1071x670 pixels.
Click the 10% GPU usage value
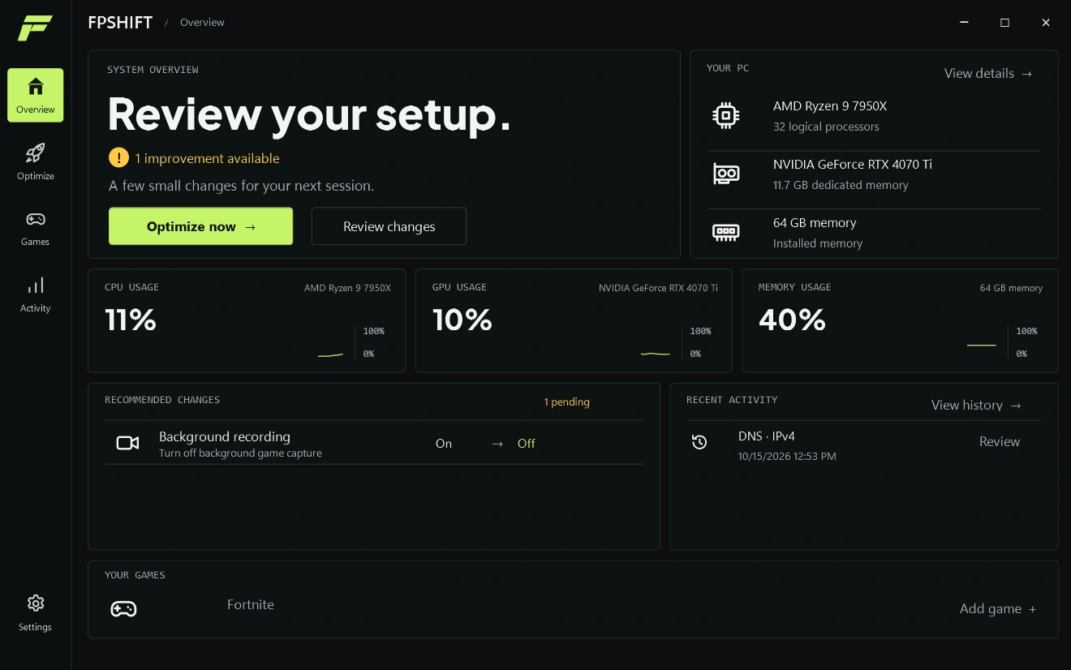coord(462,320)
